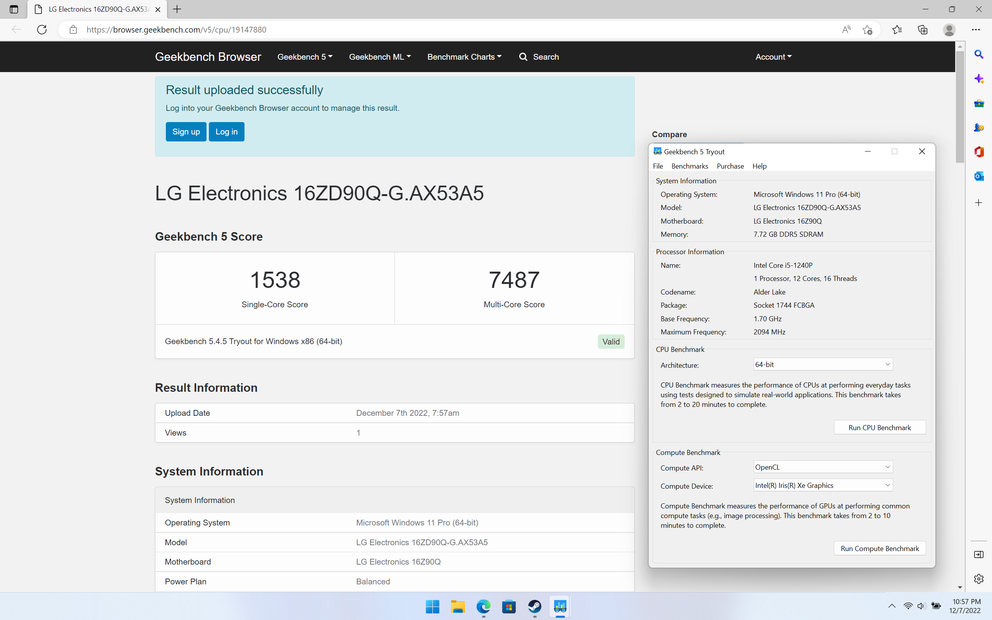This screenshot has width=992, height=620.
Task: Add page to favorites star icon
Action: (x=867, y=29)
